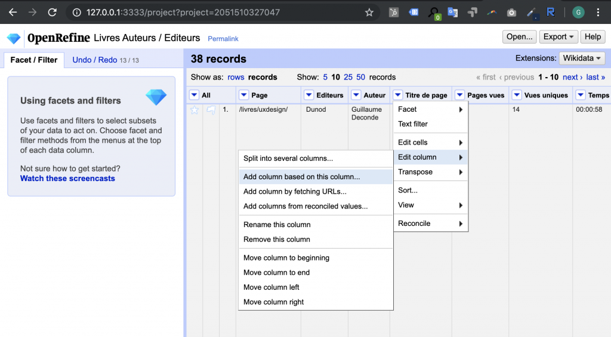Open the All column dropdown arrow
This screenshot has height=337, width=611.
coord(194,95)
